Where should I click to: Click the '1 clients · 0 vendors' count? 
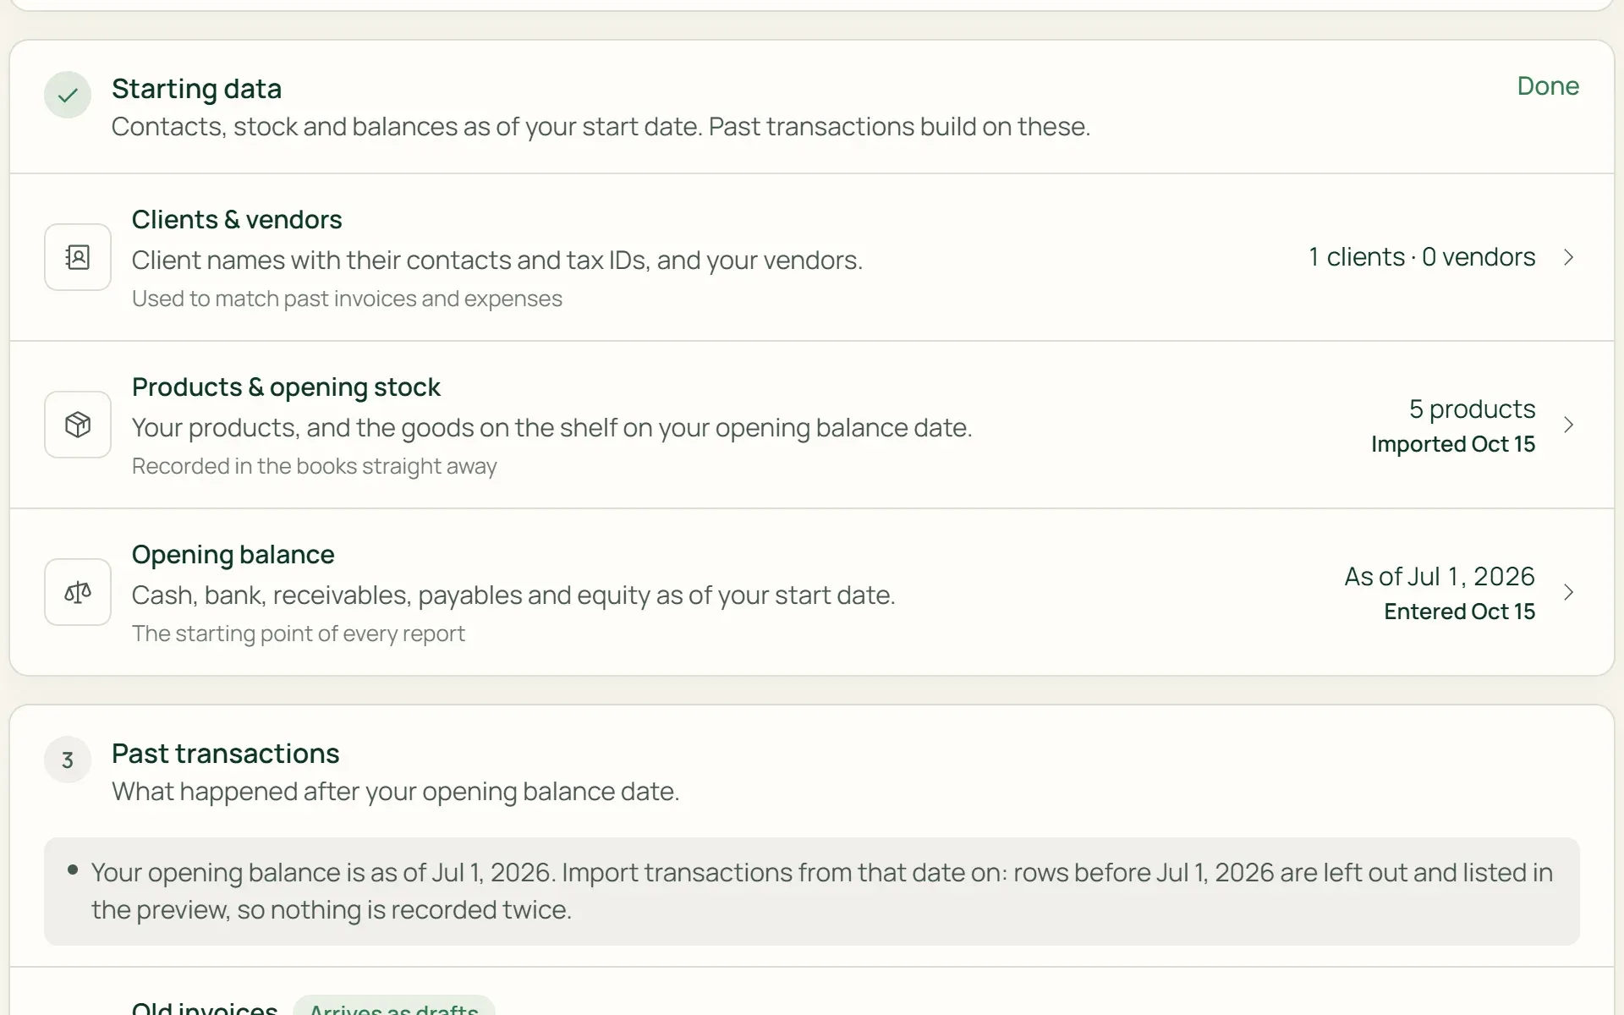point(1422,257)
